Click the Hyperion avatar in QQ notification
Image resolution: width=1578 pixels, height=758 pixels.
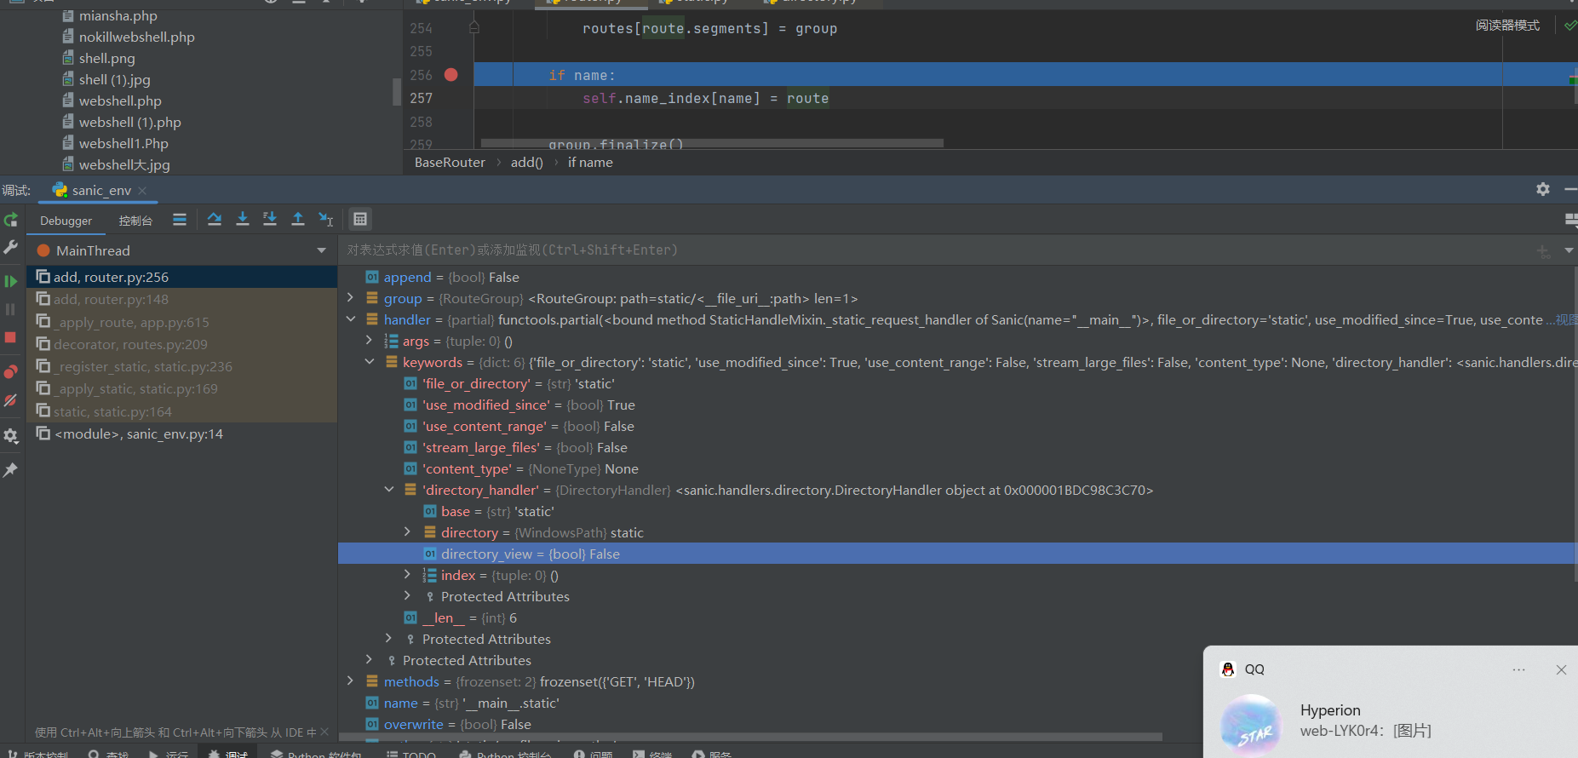click(x=1251, y=725)
